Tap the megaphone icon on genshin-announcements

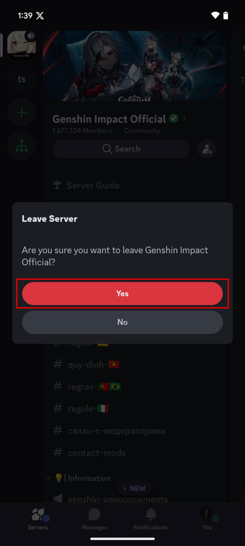click(x=57, y=499)
